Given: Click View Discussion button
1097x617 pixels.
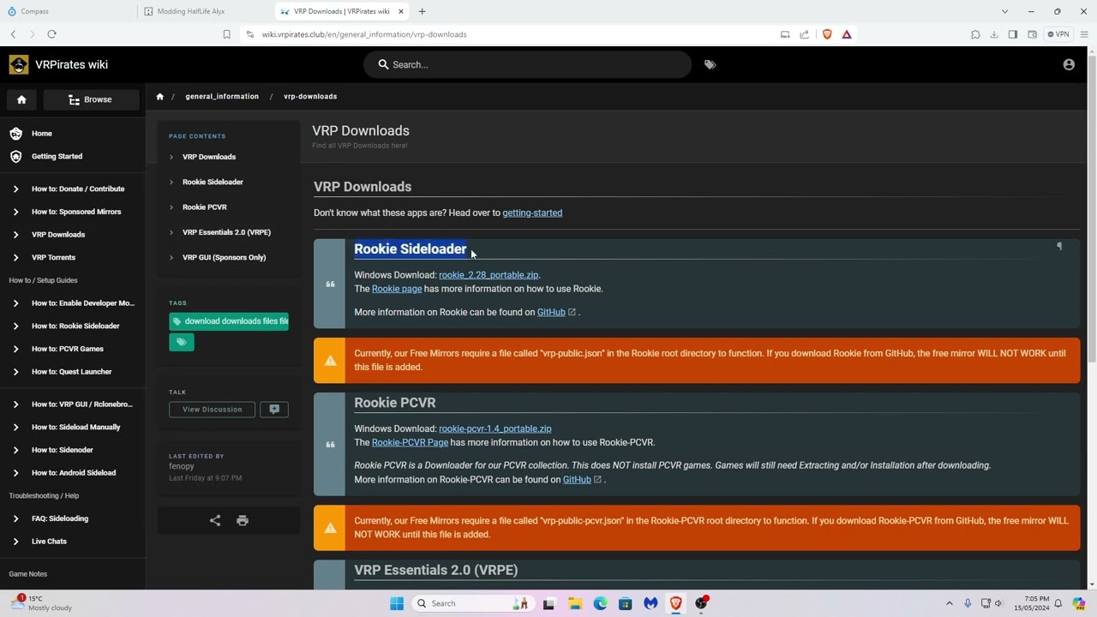Looking at the screenshot, I should coord(212,410).
